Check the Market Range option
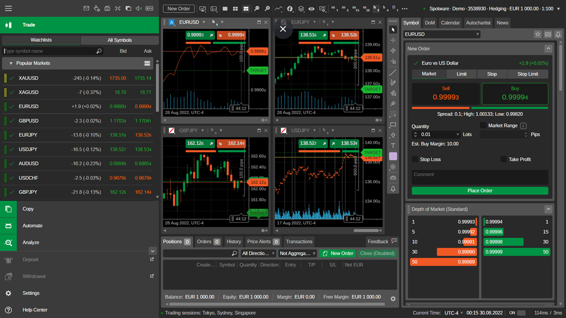Image resolution: width=566 pixels, height=318 pixels. coord(483,125)
